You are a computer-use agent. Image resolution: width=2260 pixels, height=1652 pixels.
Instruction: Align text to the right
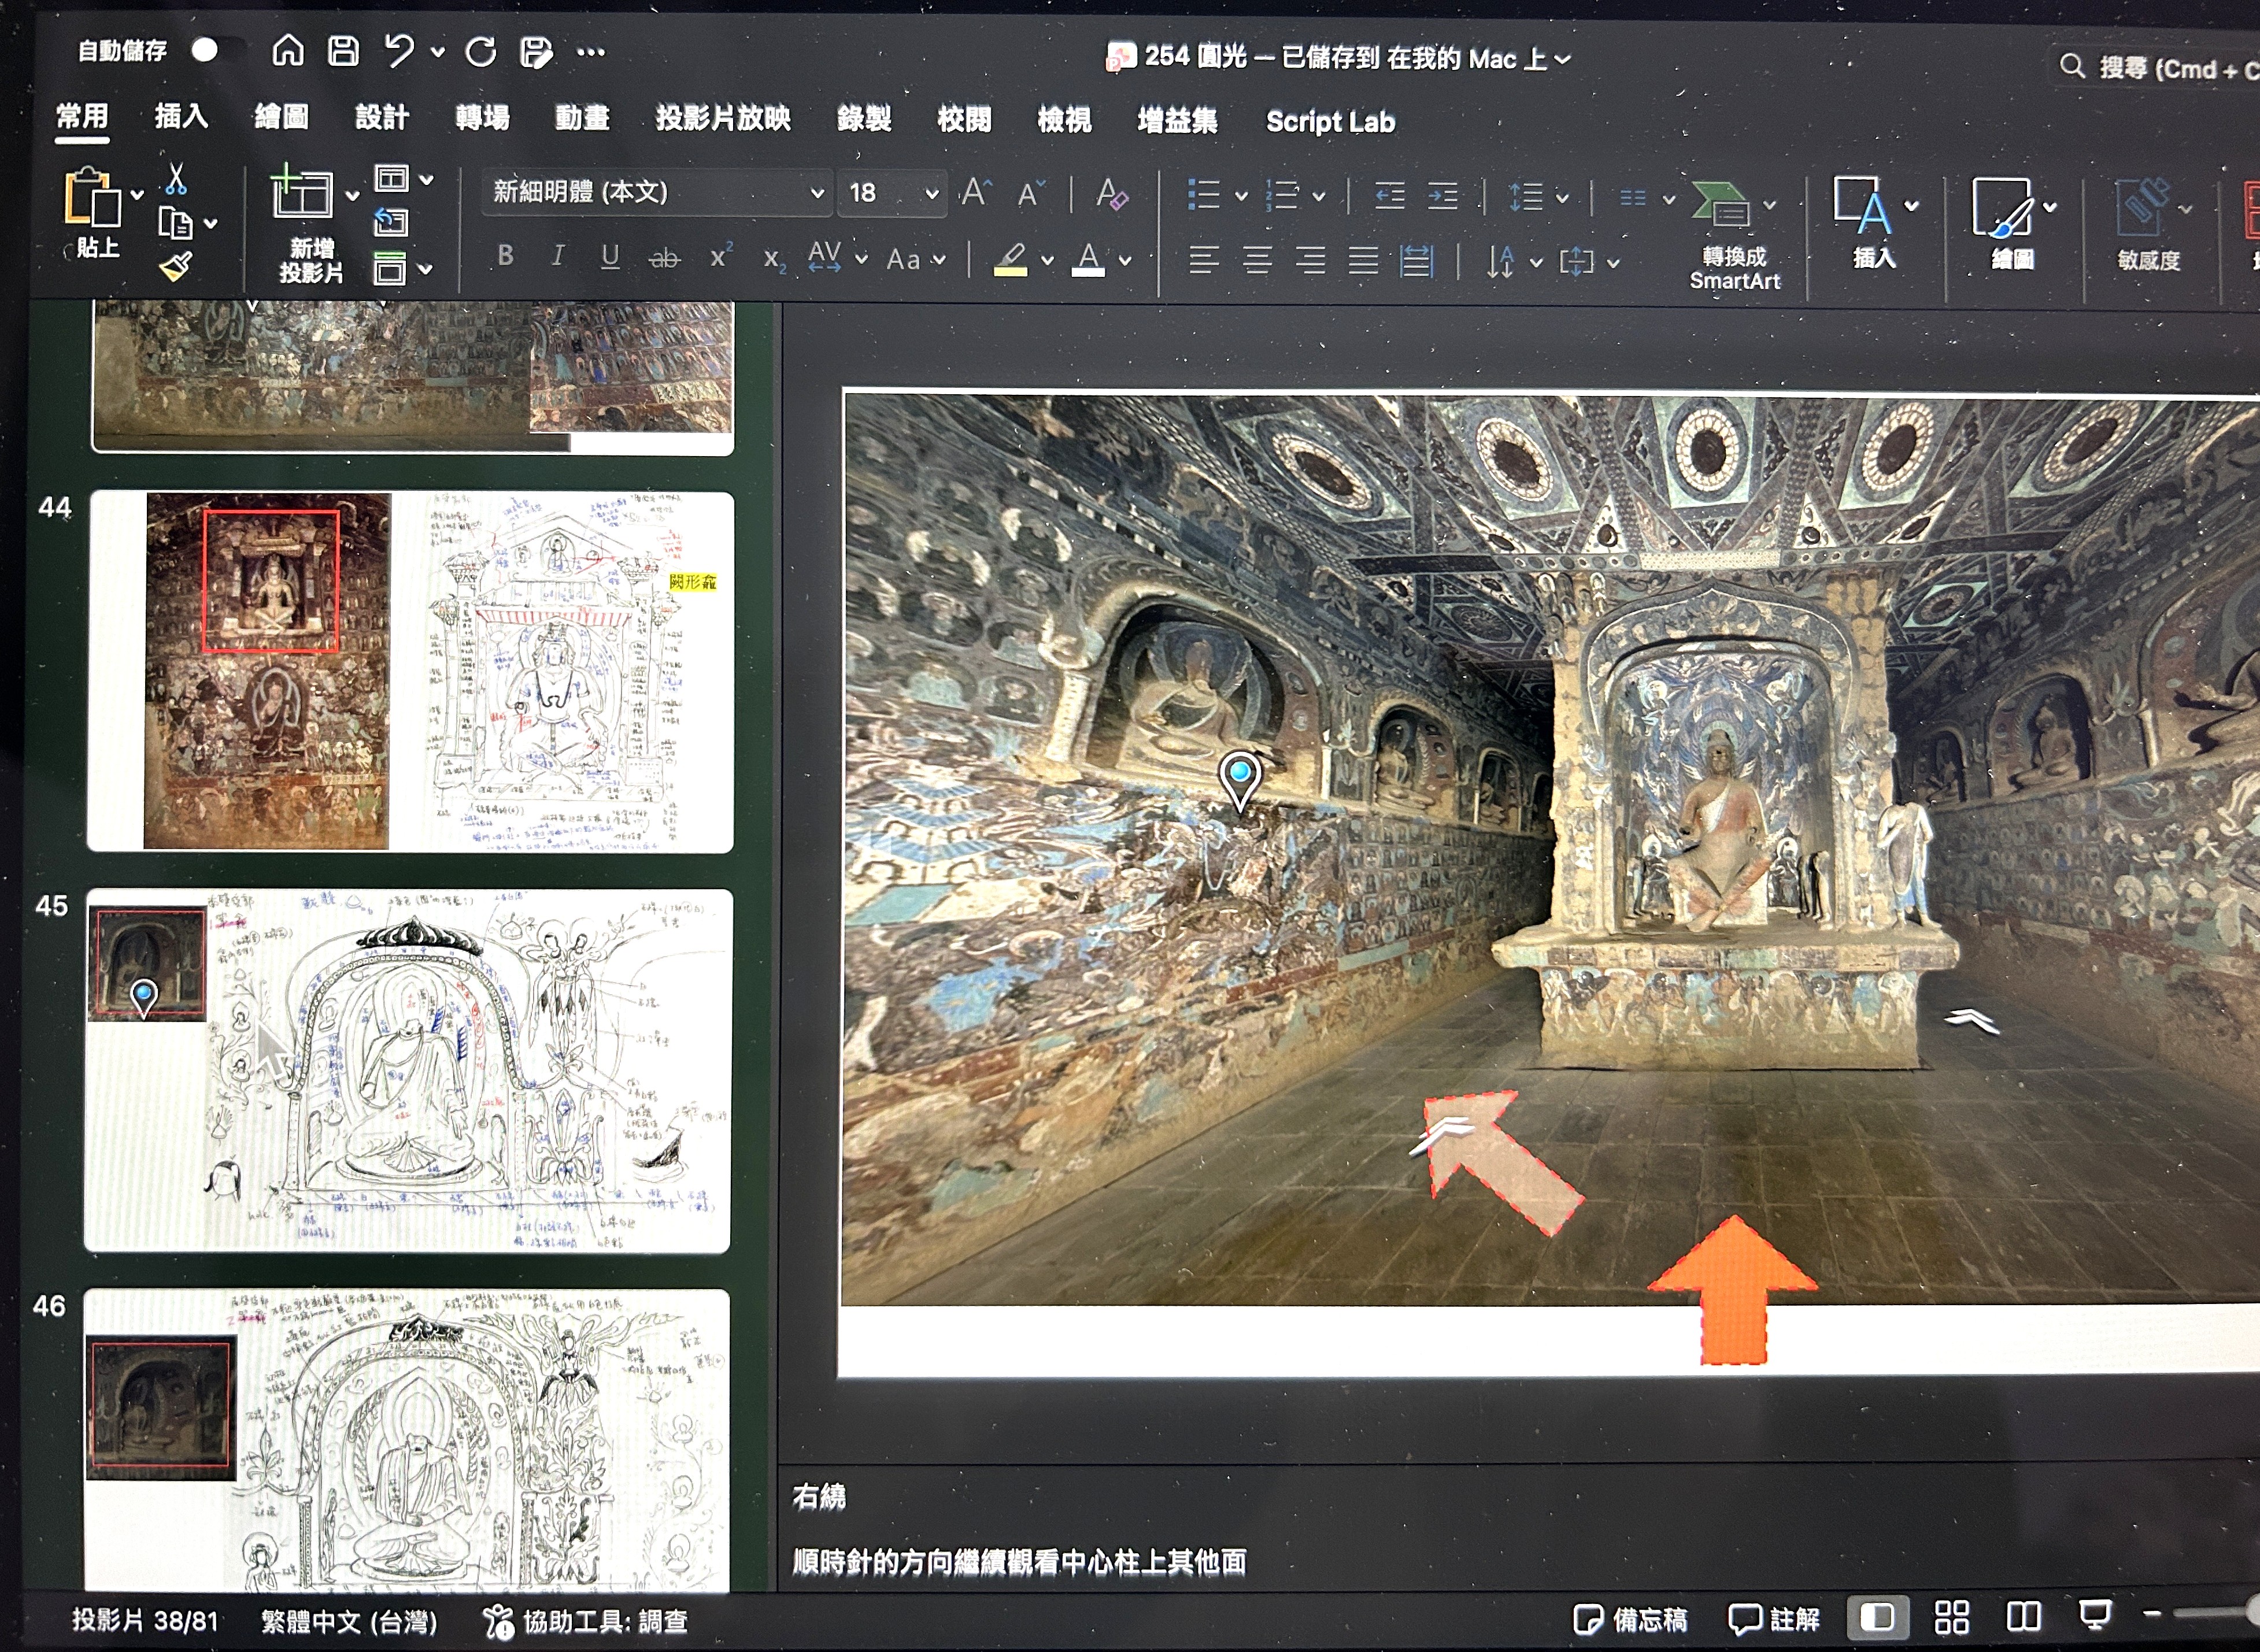1310,261
